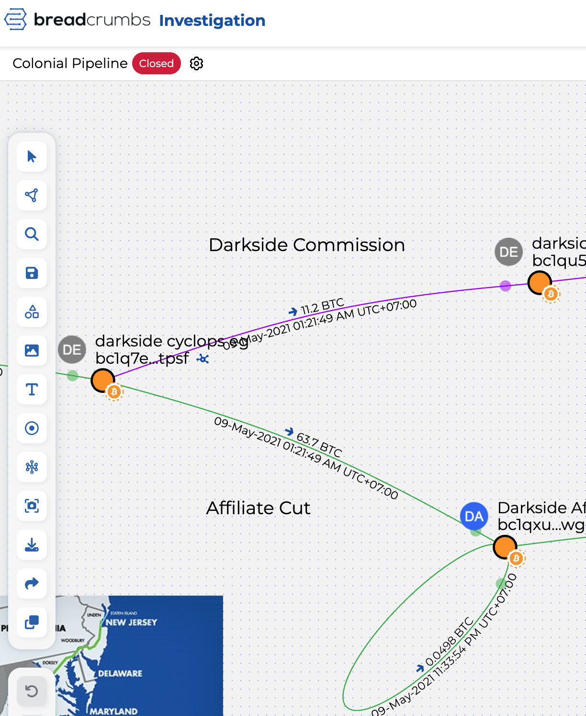Click the darkside cyclops node label
Screen dimensions: 586x716
click(x=171, y=341)
